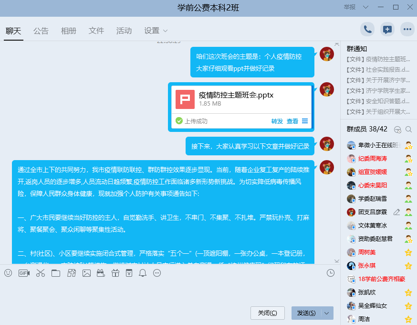Open the send button options arrow
The width and height of the screenshot is (417, 325).
(x=327, y=313)
